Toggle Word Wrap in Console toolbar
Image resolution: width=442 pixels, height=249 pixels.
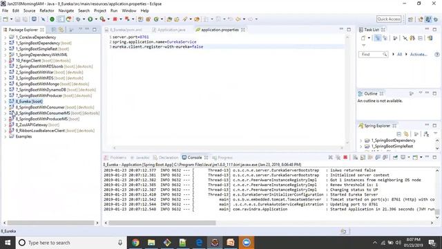(370, 157)
